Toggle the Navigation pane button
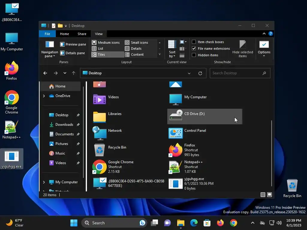The height and width of the screenshot is (230, 307). [x=49, y=49]
